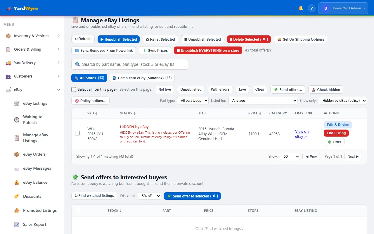Collapse the eBay menu section
The image size is (374, 234).
pyautogui.click(x=58, y=90)
